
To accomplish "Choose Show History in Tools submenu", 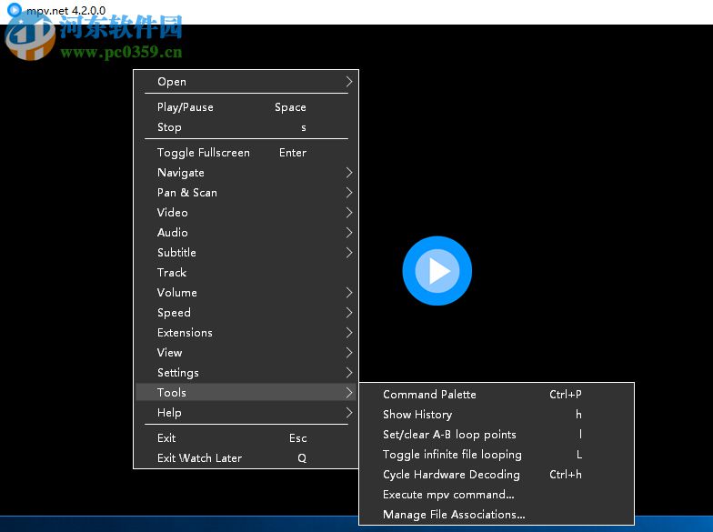I will click(497, 415).
